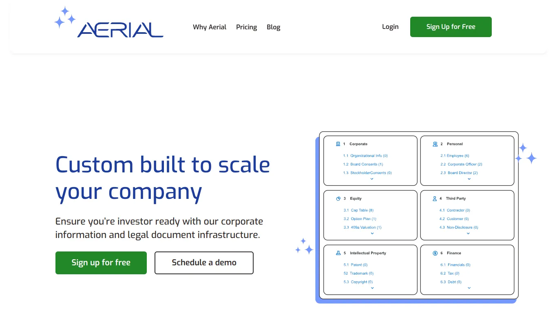Click the Third Party person icon

(434, 198)
